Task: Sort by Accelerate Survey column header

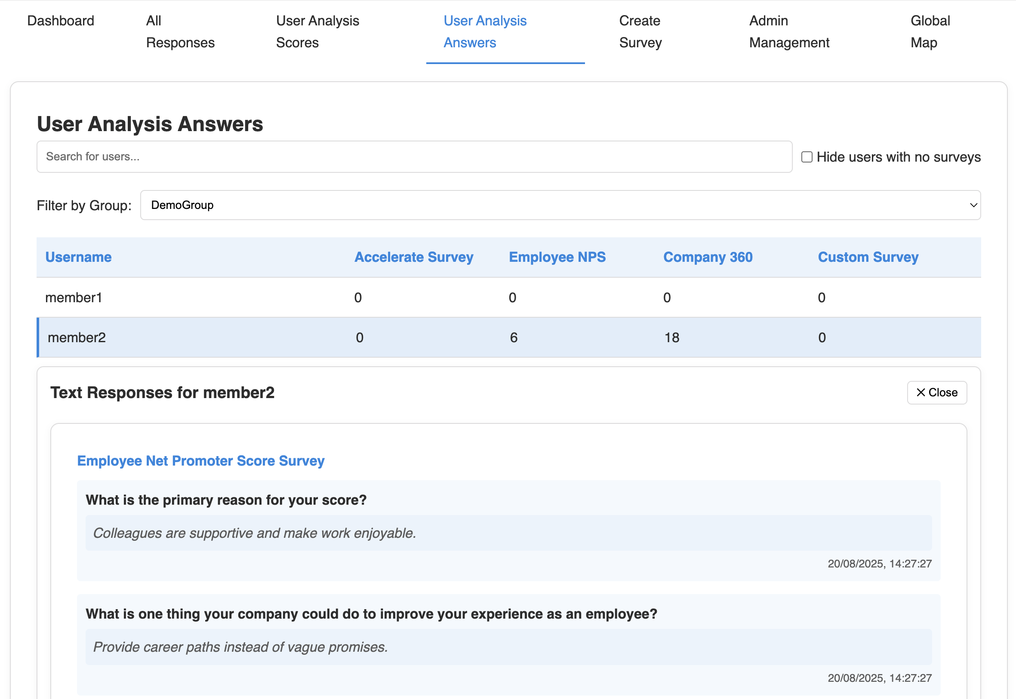Action: point(414,257)
